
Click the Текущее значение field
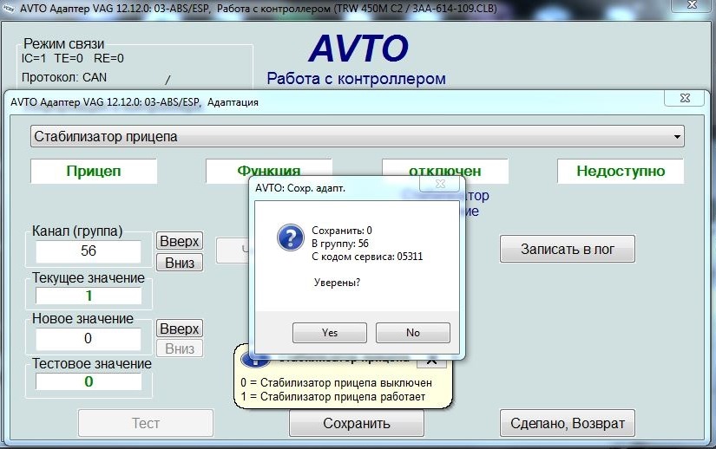tap(89, 296)
